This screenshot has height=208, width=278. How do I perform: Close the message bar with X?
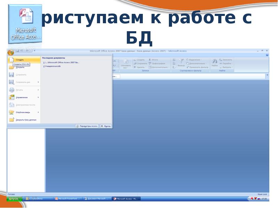point(267,75)
